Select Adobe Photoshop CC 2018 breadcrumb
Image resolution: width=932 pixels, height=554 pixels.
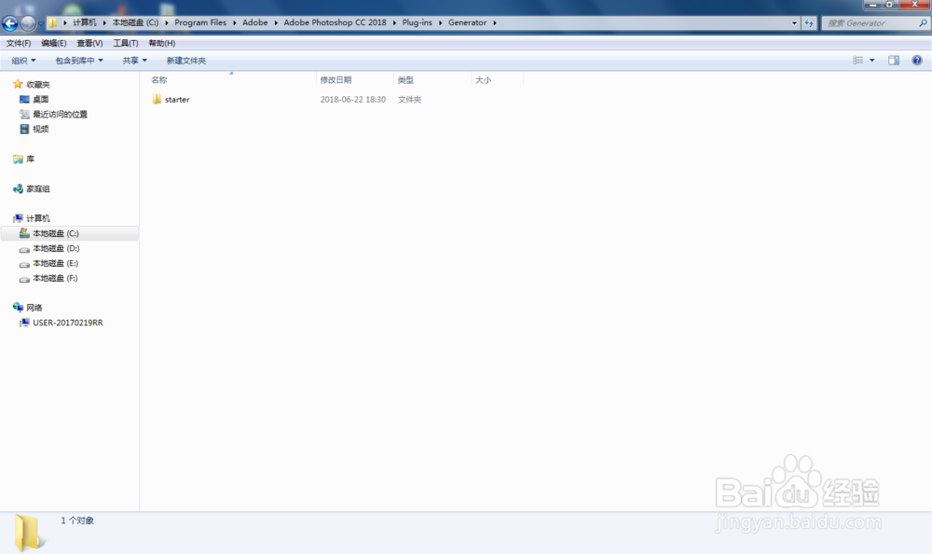pos(336,22)
